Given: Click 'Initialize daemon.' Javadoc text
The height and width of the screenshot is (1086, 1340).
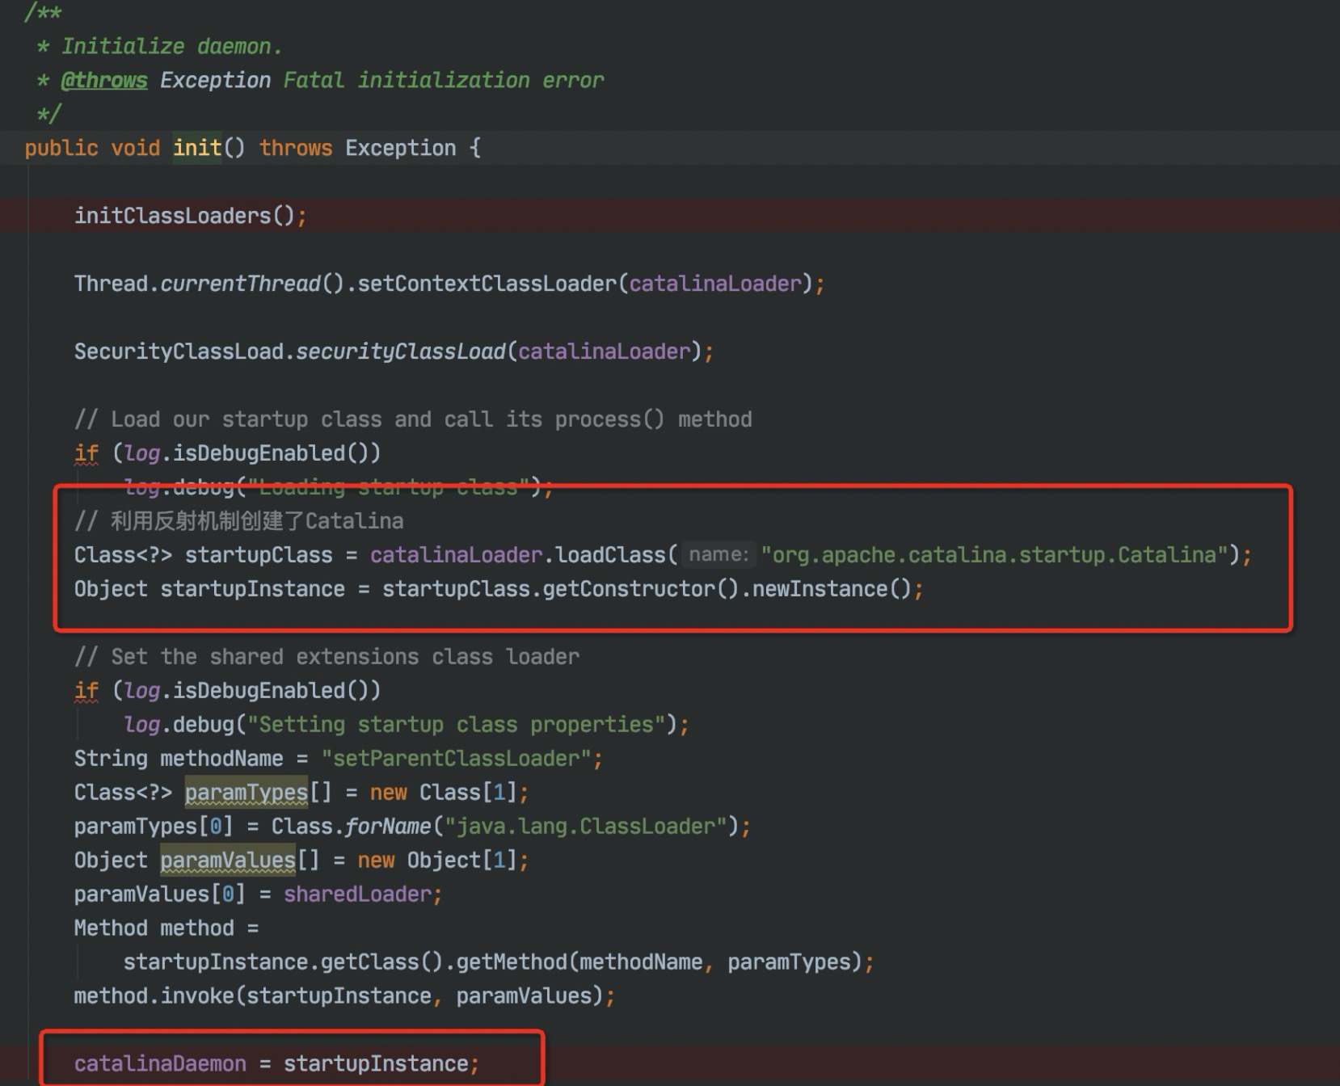Looking at the screenshot, I should pos(172,46).
